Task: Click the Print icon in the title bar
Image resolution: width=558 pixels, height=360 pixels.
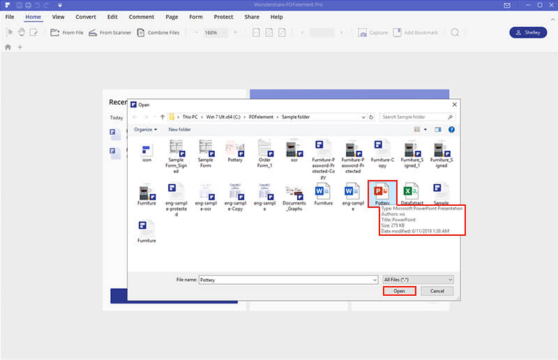Action: tap(28, 6)
